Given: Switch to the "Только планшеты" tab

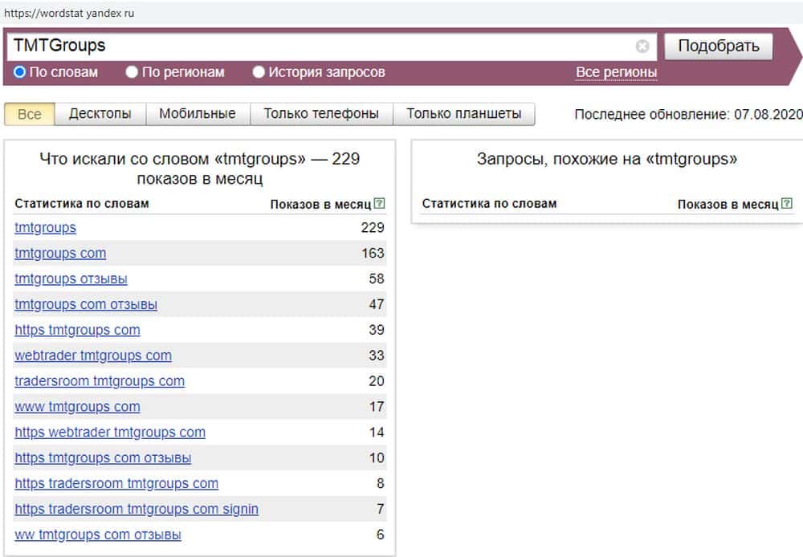Looking at the screenshot, I should 464,114.
